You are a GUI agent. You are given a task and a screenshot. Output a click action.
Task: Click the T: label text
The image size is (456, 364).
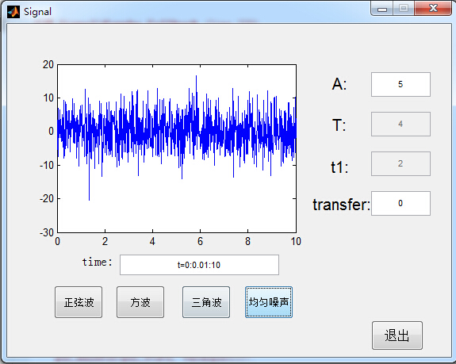point(339,125)
